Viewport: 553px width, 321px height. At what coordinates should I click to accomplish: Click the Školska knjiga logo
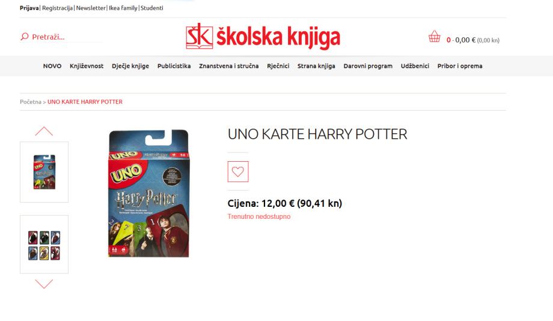tap(263, 36)
